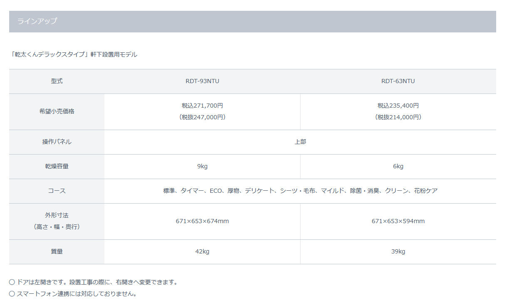
Task: Select model name RDT-63NTU
Action: point(398,81)
